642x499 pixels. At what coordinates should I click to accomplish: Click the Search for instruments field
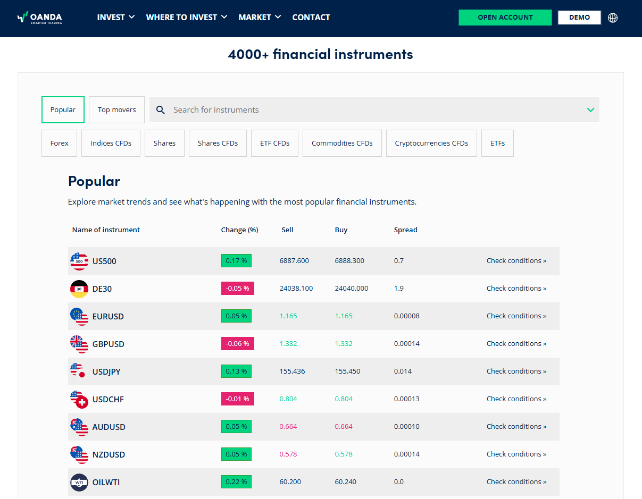pos(372,110)
